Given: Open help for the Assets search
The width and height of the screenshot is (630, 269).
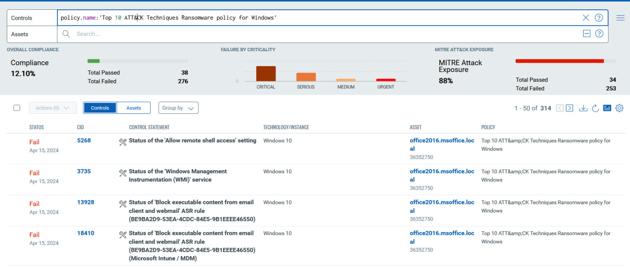Looking at the screenshot, I should [599, 34].
